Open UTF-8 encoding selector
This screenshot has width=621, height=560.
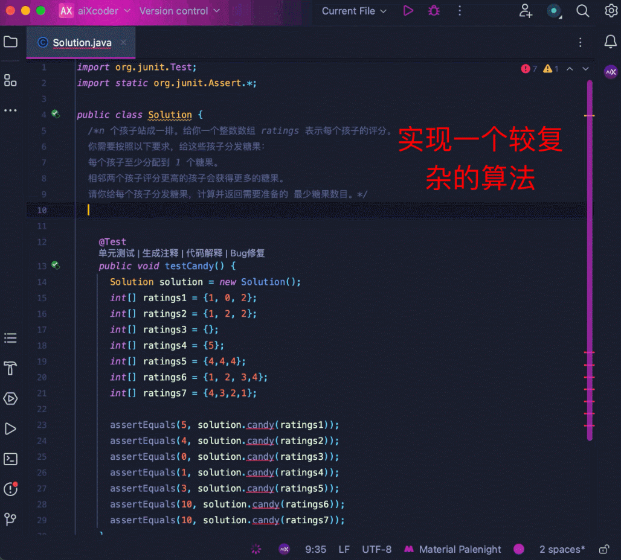pyautogui.click(x=376, y=549)
